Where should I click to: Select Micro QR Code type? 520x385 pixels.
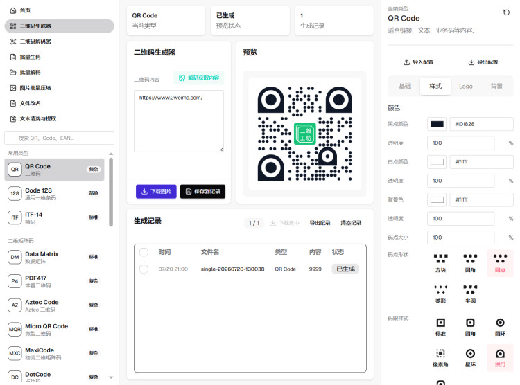(54, 330)
